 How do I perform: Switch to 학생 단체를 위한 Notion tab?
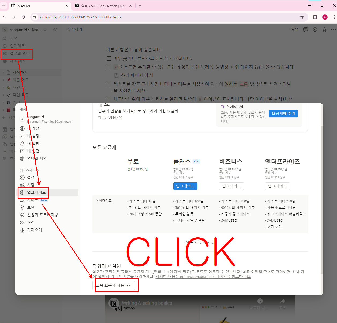point(103,6)
